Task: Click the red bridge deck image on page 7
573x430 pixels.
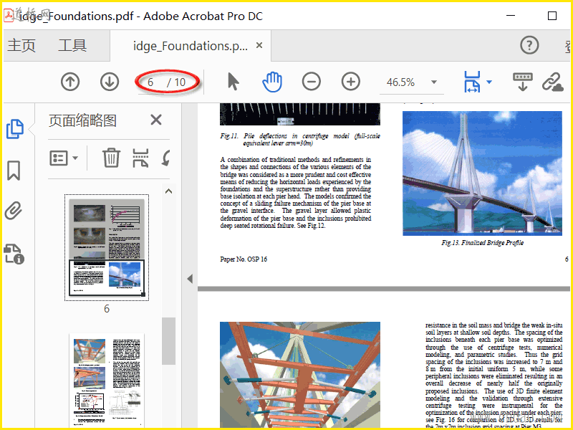Action: pos(300,374)
